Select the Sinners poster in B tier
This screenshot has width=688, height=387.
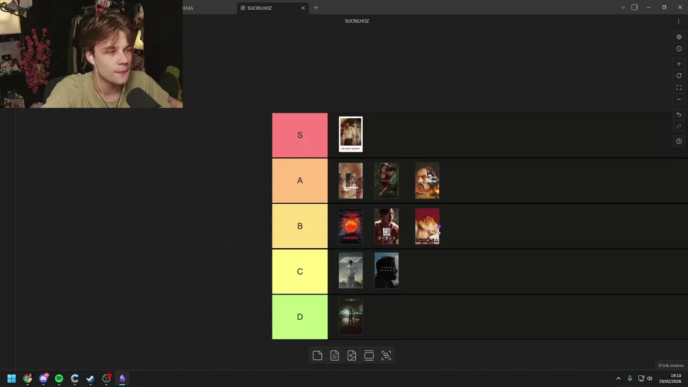point(351,226)
